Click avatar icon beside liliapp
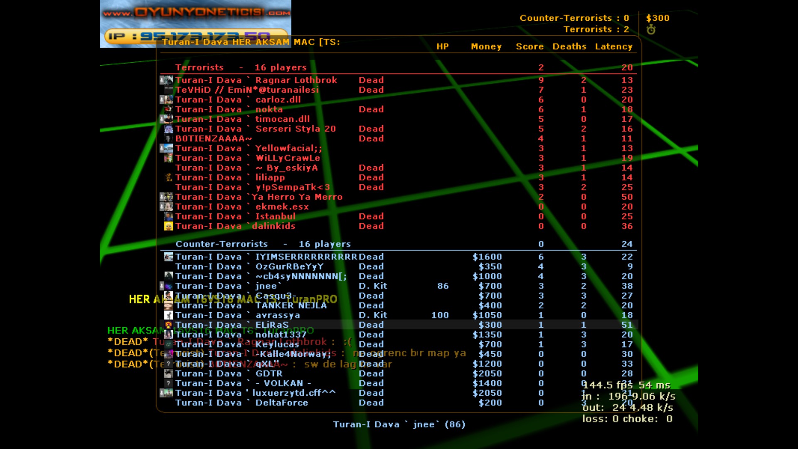 point(168,177)
